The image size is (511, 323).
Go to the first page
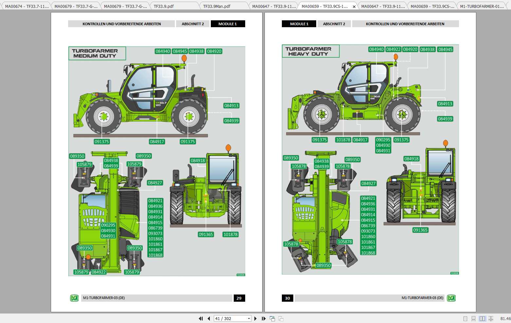click(201, 318)
